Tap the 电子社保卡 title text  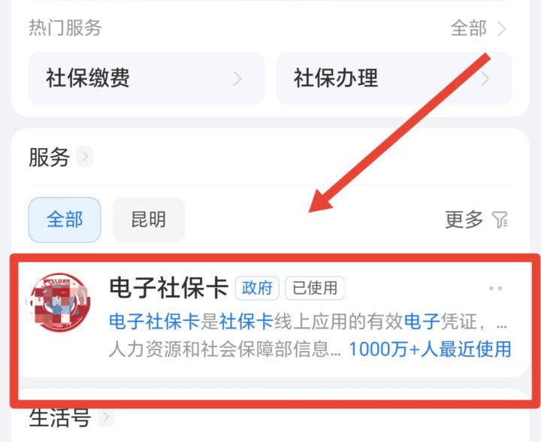coord(169,288)
